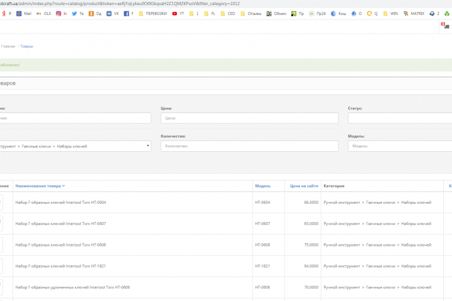Viewport: 452px width, 301px height.
Task: Open the Mail bookmark
Action: [x=24, y=14]
